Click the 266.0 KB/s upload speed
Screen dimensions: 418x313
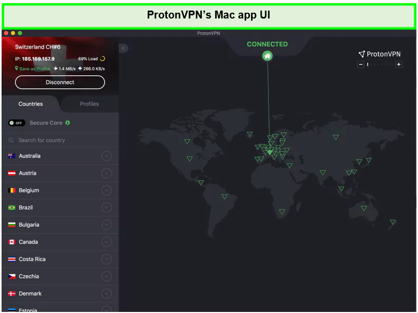(91, 69)
